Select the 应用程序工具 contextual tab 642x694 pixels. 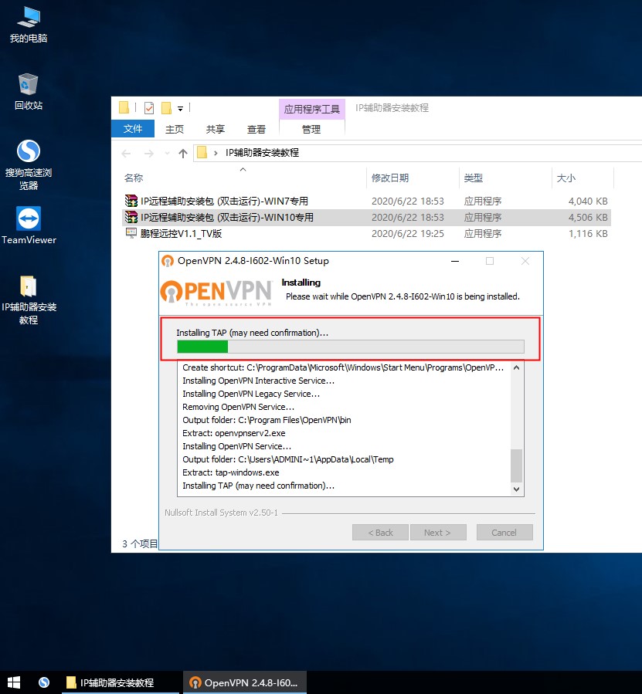[x=312, y=109]
